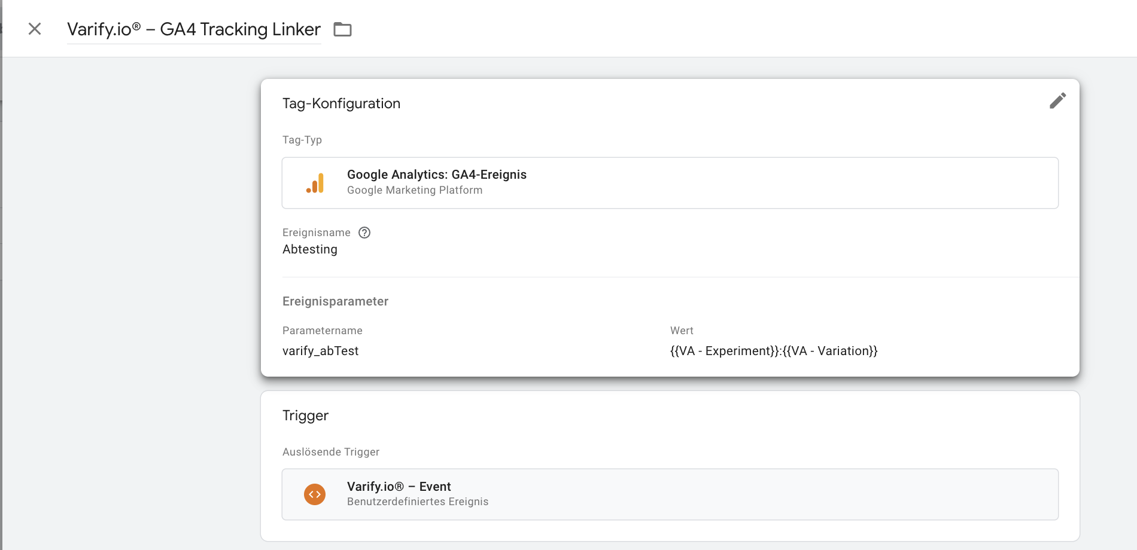
Task: Click the Google Analytics bar chart icon
Action: pyautogui.click(x=315, y=183)
